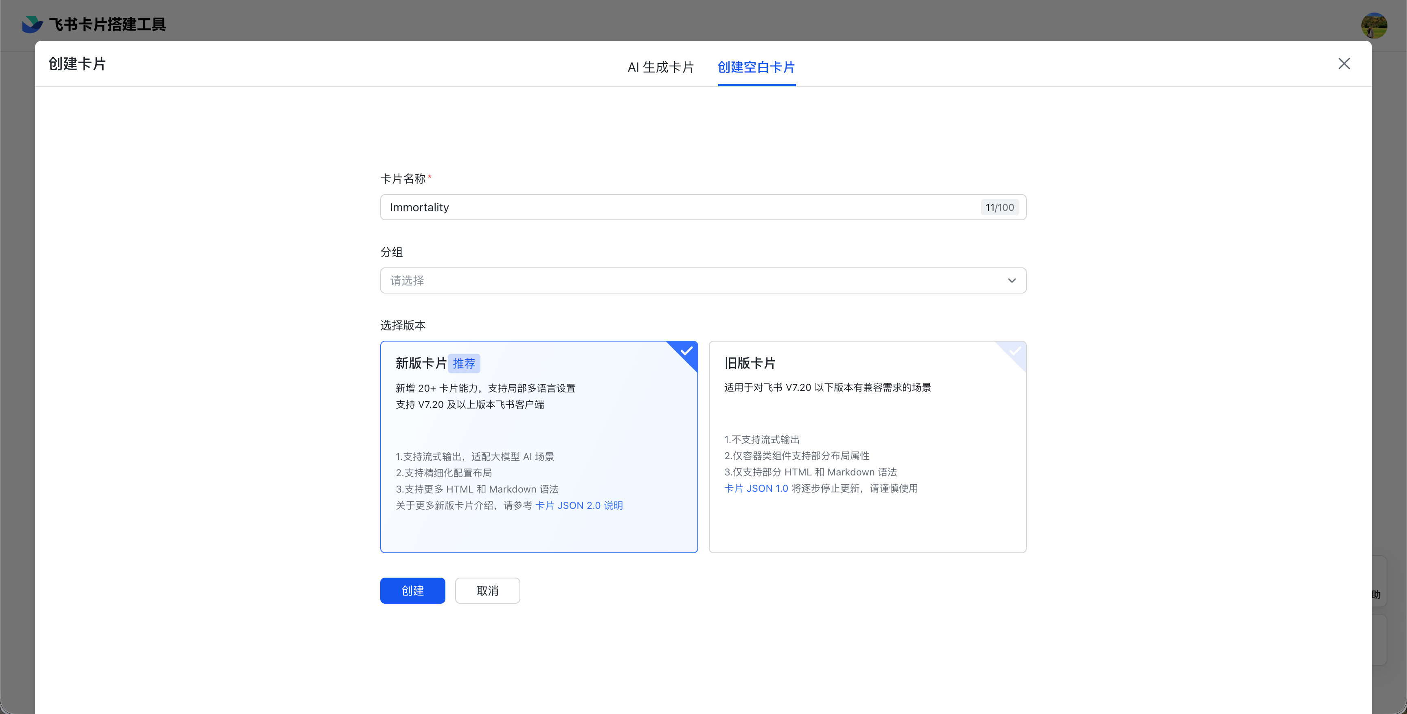Click text 1.支持流式输出，适配大模型 AI 场景
This screenshot has height=714, width=1407.
tap(475, 456)
